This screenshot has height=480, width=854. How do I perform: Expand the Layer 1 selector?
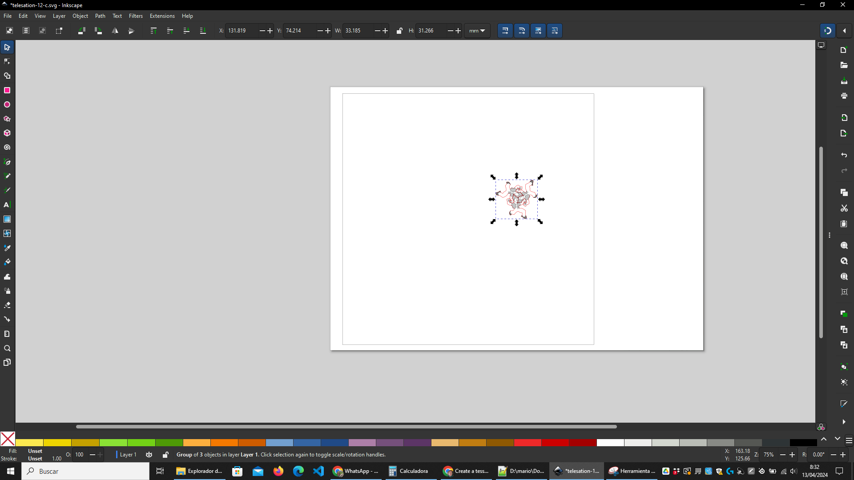[x=128, y=454]
